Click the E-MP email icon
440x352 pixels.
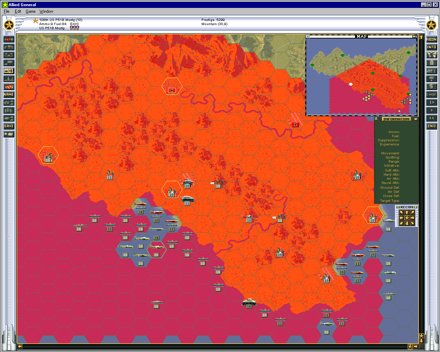point(431,95)
